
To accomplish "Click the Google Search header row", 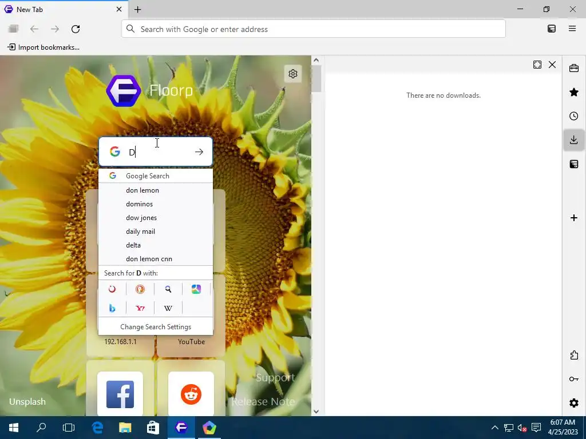I will click(x=156, y=176).
